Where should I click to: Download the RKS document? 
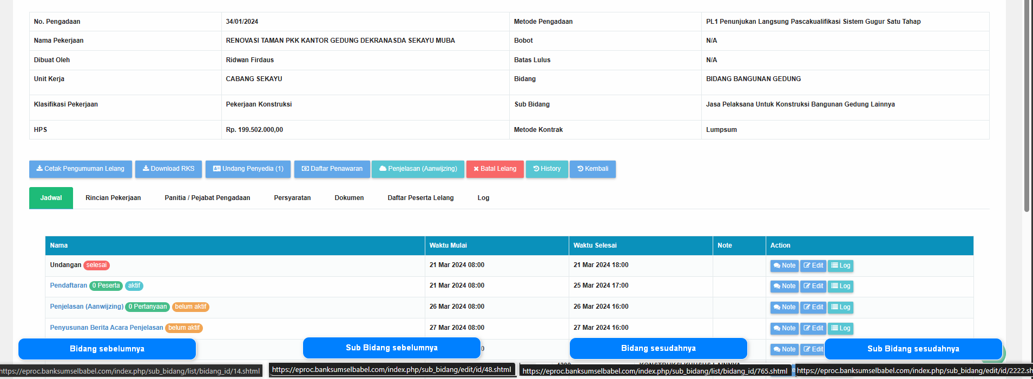pyautogui.click(x=168, y=169)
